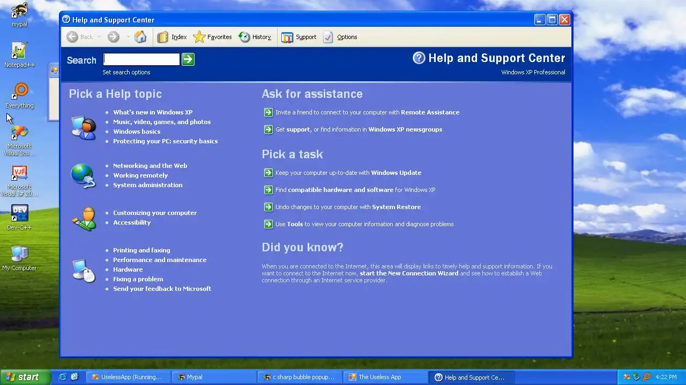Select the My Computer desktop icon
This screenshot has width=686, height=385.
point(19,258)
